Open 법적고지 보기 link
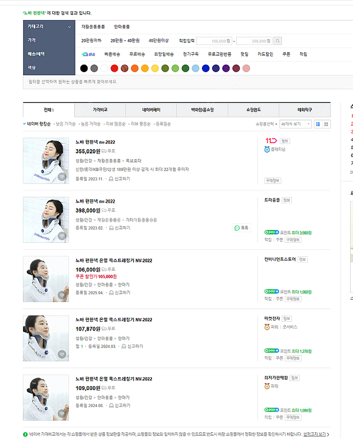Image resolution: width=353 pixels, height=438 pixels. click(314, 434)
